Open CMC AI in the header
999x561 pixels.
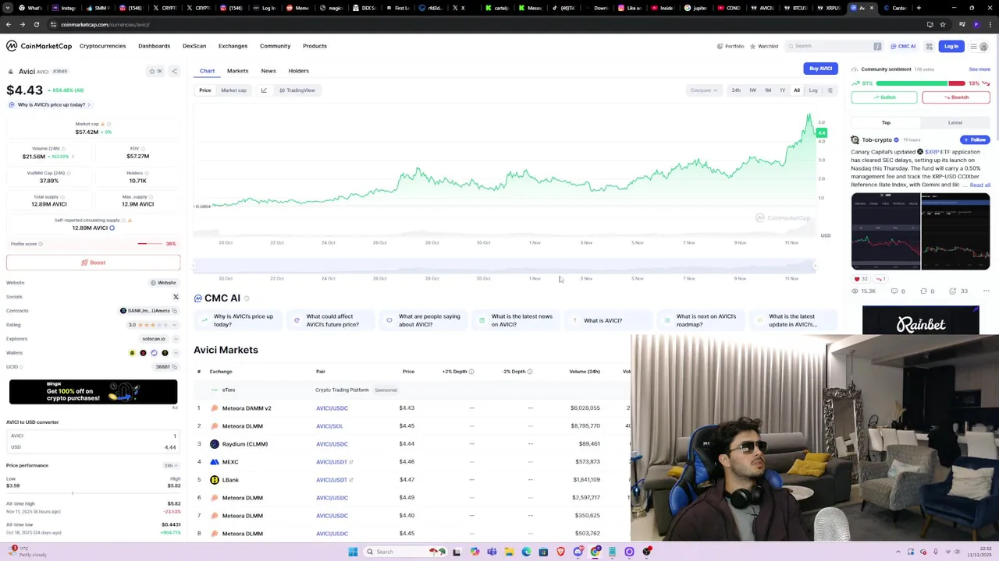pos(904,46)
